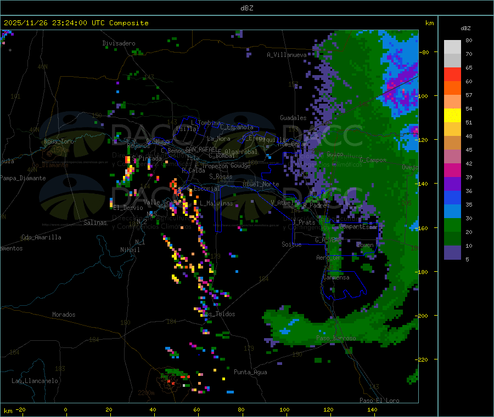The width and height of the screenshot is (494, 417).
Task: Pick the bright yellow swatch between 54 and 51
Action: pos(452,116)
